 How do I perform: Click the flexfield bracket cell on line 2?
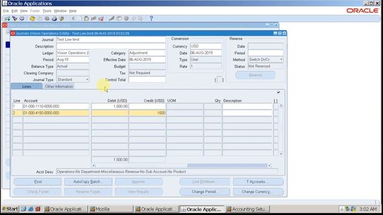click(275, 113)
